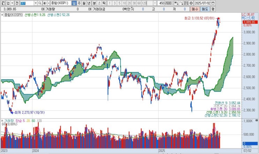
Task: Choose the 5 interval button
Action: click(120, 3)
